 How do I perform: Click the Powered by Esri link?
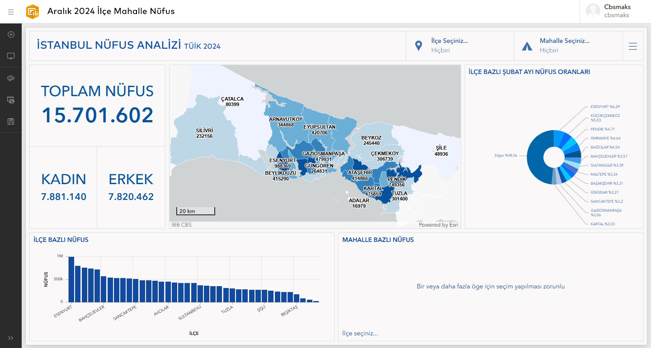point(438,225)
